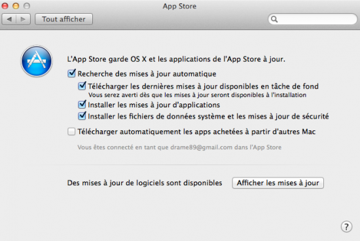Open help with the question mark button
This screenshot has height=241, width=360.
coord(346,227)
